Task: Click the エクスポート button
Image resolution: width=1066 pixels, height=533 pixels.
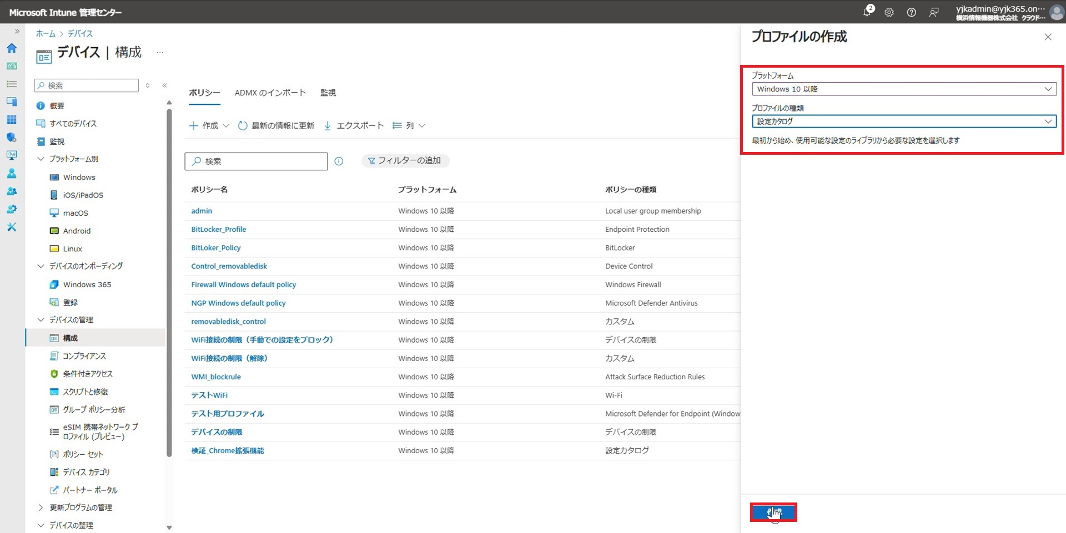Action: (354, 126)
